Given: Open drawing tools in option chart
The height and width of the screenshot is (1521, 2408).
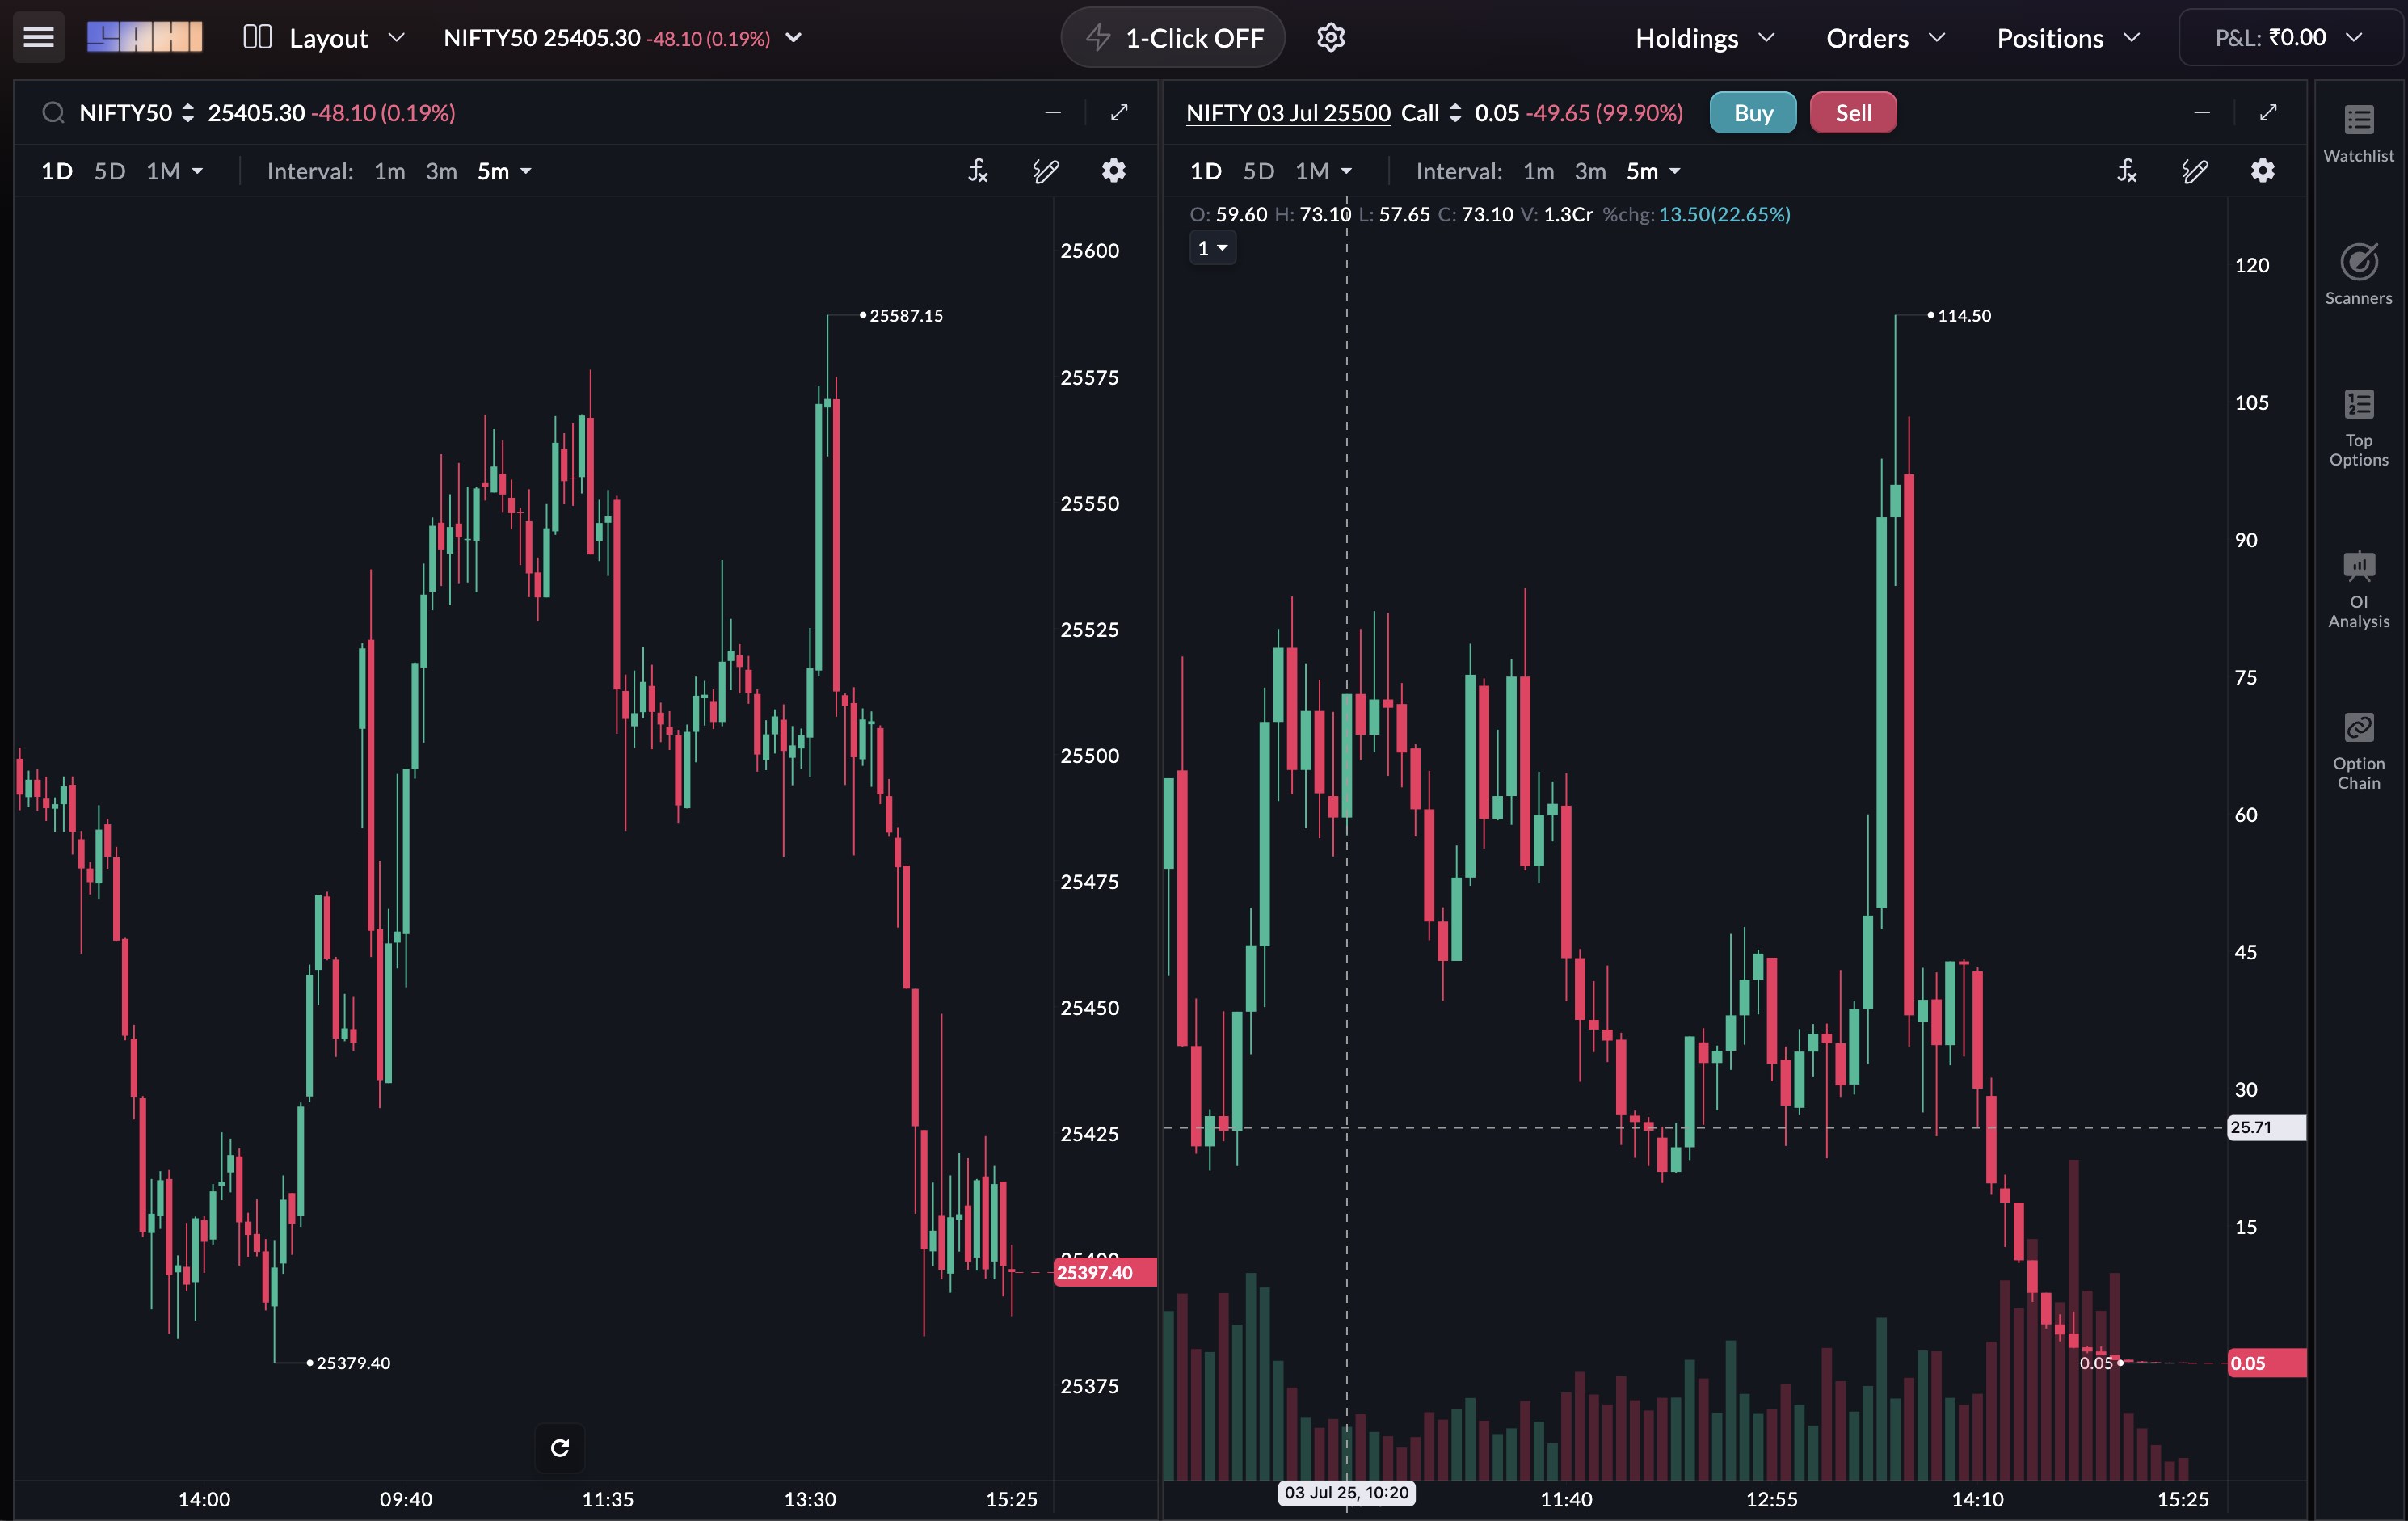Looking at the screenshot, I should point(2194,171).
